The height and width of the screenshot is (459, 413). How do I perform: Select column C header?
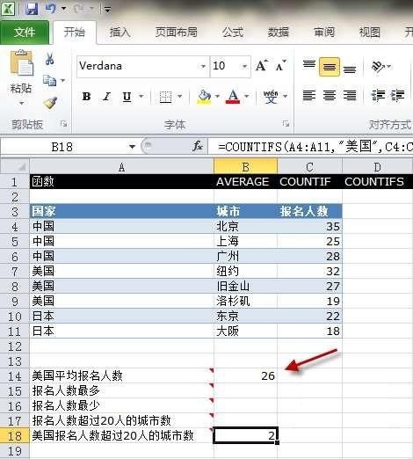[309, 167]
